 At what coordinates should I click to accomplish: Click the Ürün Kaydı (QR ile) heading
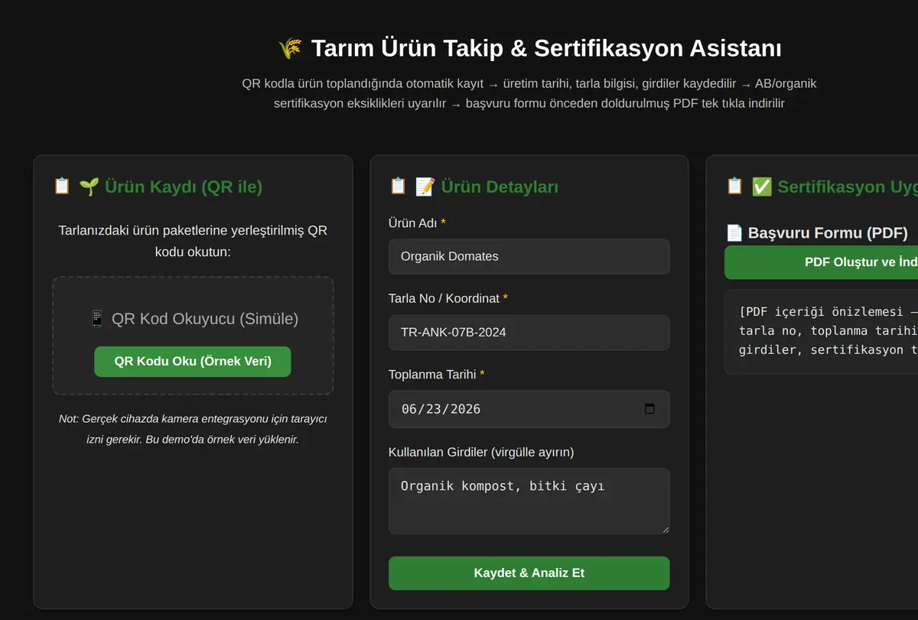[x=184, y=187]
